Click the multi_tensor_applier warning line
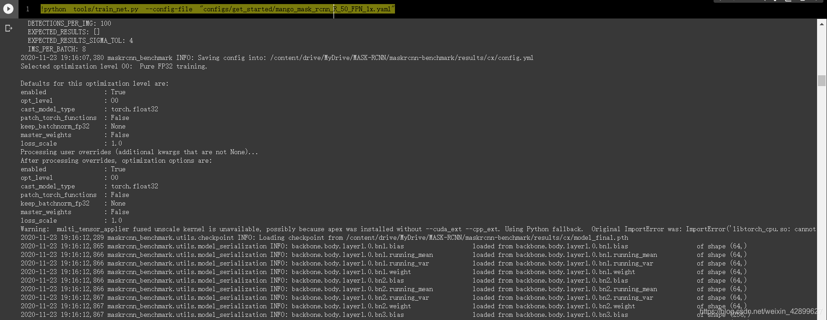 coord(418,229)
